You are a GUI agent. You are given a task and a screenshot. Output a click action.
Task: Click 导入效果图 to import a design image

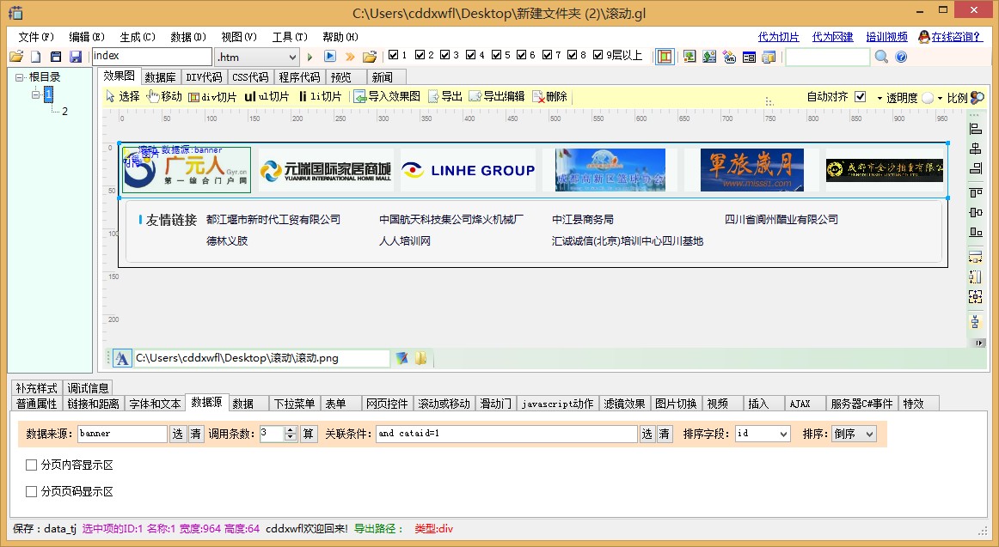tap(388, 96)
